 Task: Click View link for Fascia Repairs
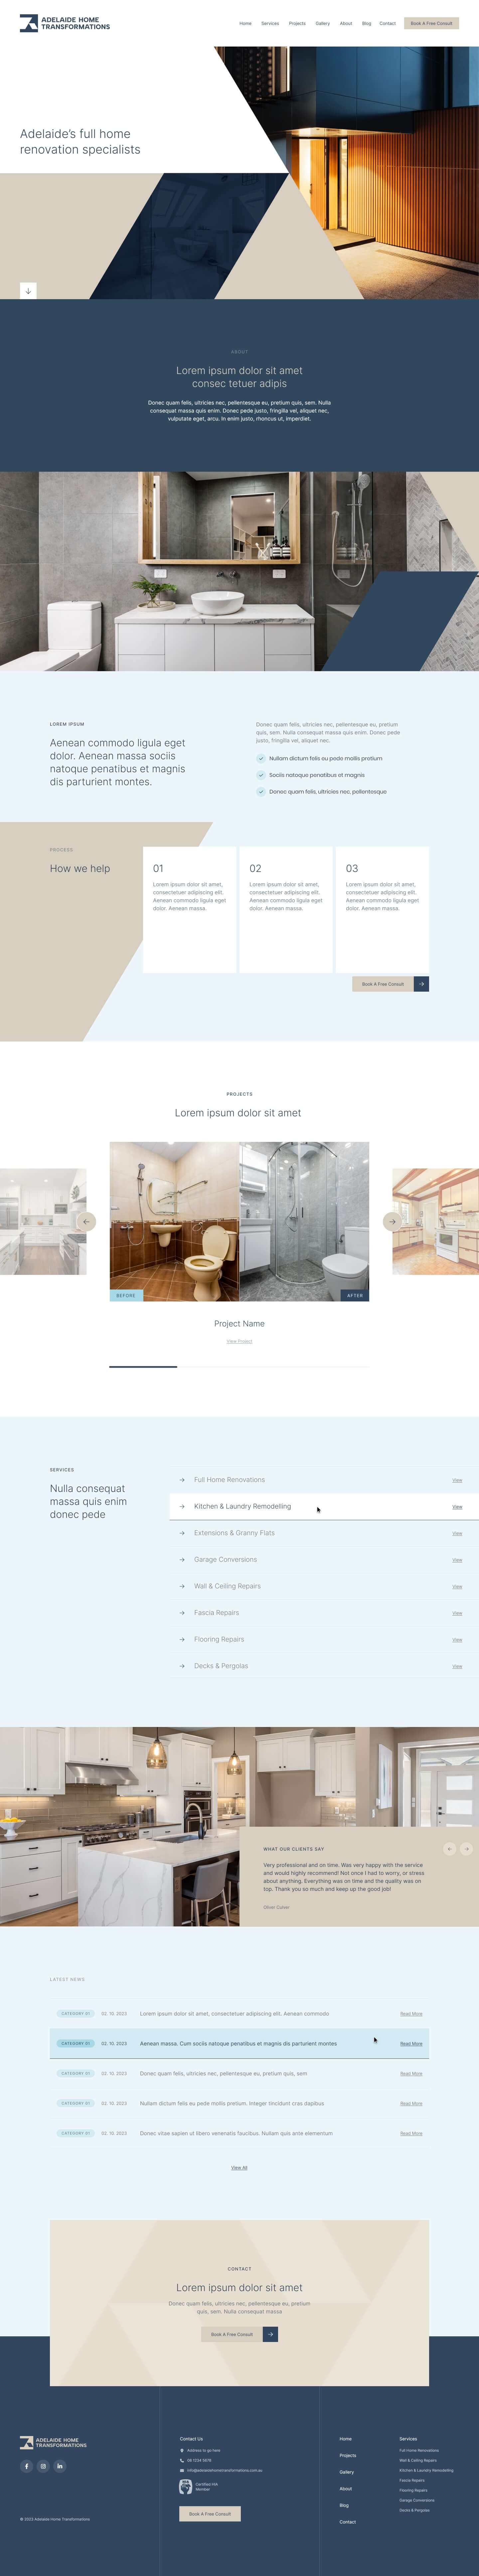[457, 1613]
